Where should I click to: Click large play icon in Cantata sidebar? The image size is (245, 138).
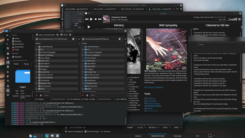tap(89, 27)
